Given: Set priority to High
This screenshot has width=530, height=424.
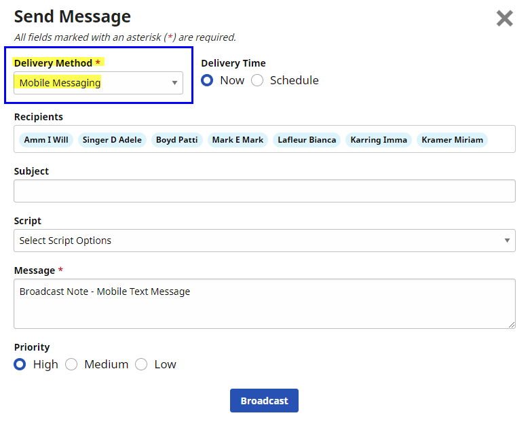Looking at the screenshot, I should [x=20, y=364].
